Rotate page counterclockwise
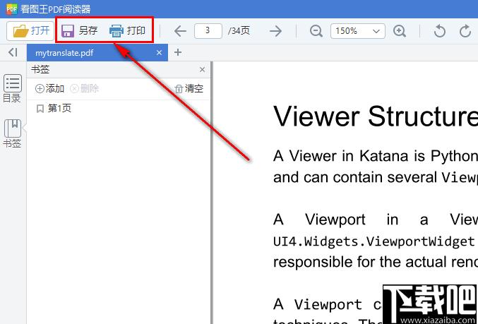The width and height of the screenshot is (478, 324). (x=440, y=31)
